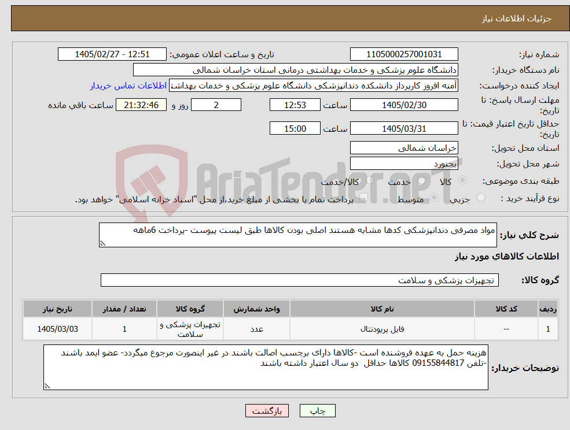The image size is (570, 430).
Task: Click the delivery city field بجنورد
Action: 404,164
